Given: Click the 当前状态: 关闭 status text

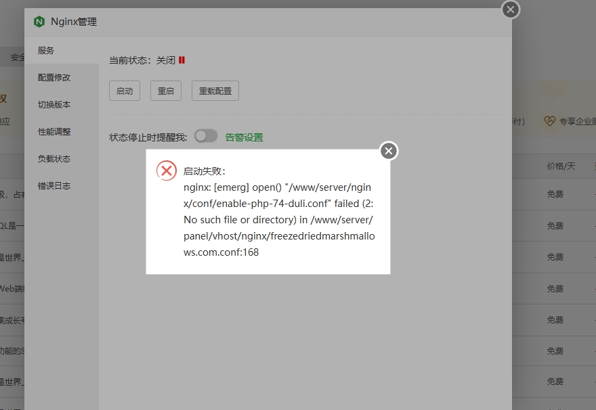Looking at the screenshot, I should [x=142, y=60].
